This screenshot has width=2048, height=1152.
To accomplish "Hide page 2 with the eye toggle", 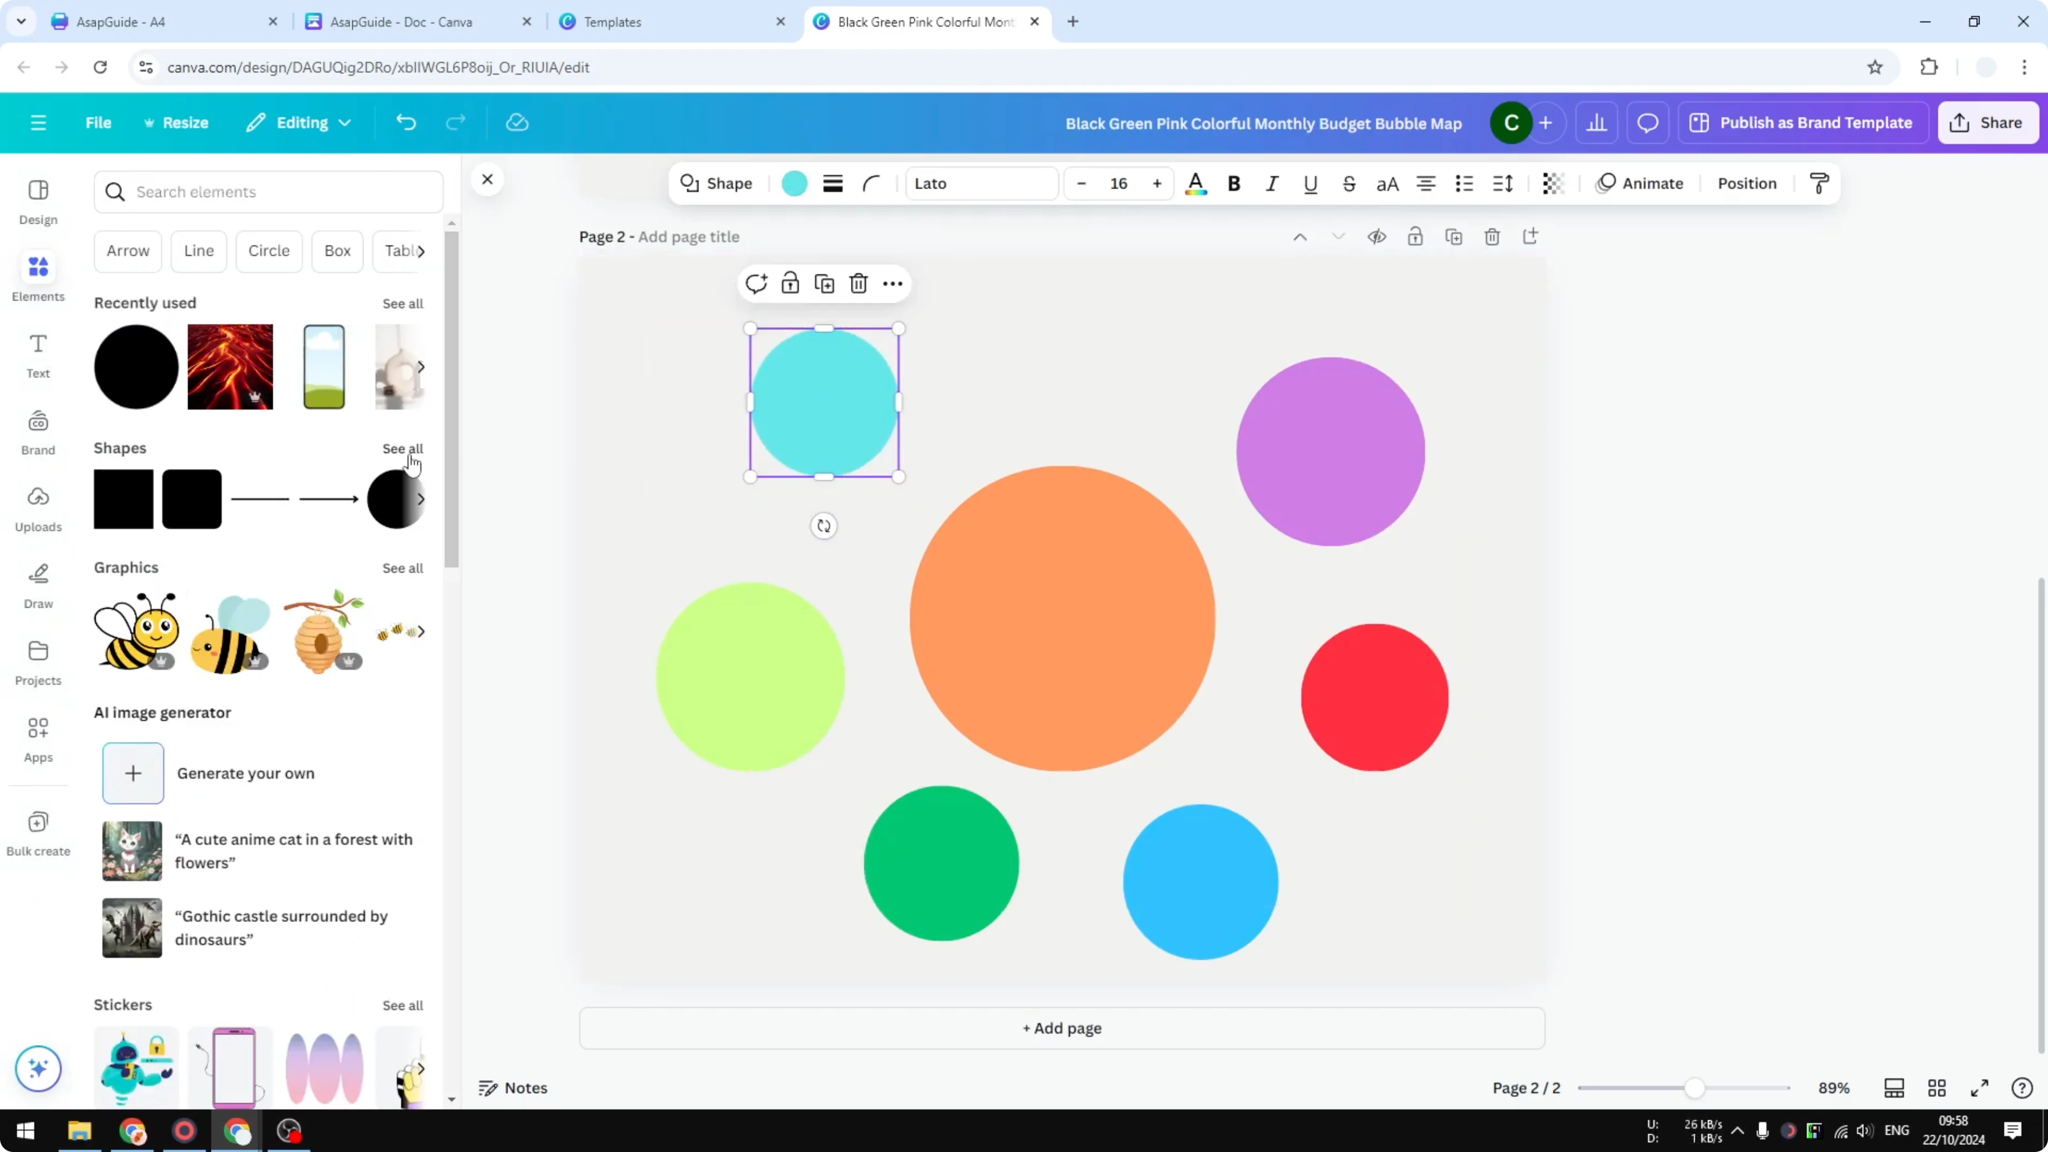I will 1377,237.
